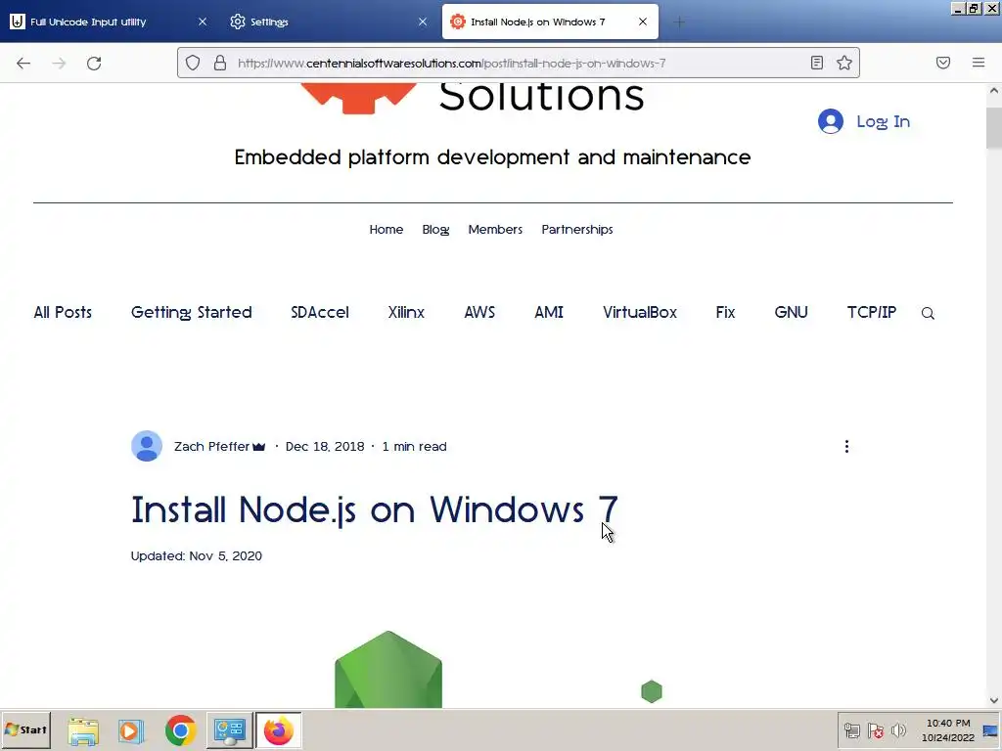Open Windows Explorer from taskbar

[x=83, y=730]
